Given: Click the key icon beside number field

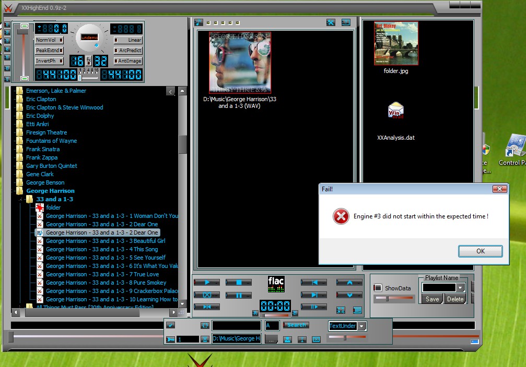Looking at the screenshot, I should coord(170,339).
